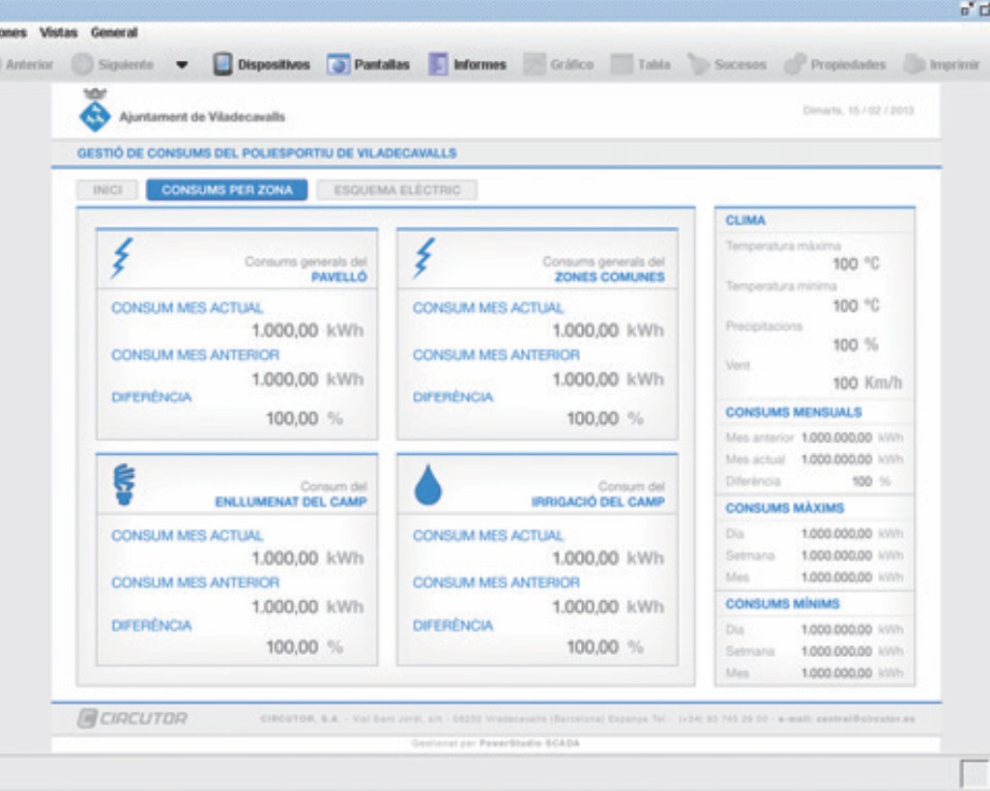This screenshot has height=791, width=990.
Task: Click the Pantallas screen icon
Action: (337, 65)
